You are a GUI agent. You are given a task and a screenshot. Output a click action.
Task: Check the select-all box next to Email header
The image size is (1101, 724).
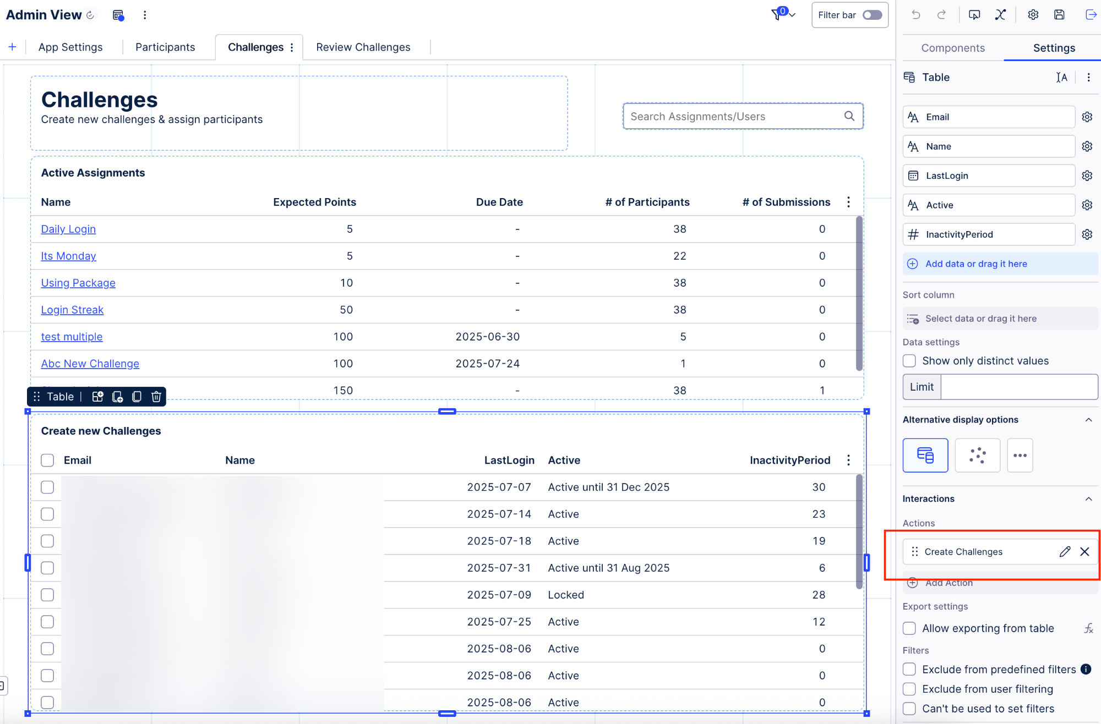(x=47, y=460)
